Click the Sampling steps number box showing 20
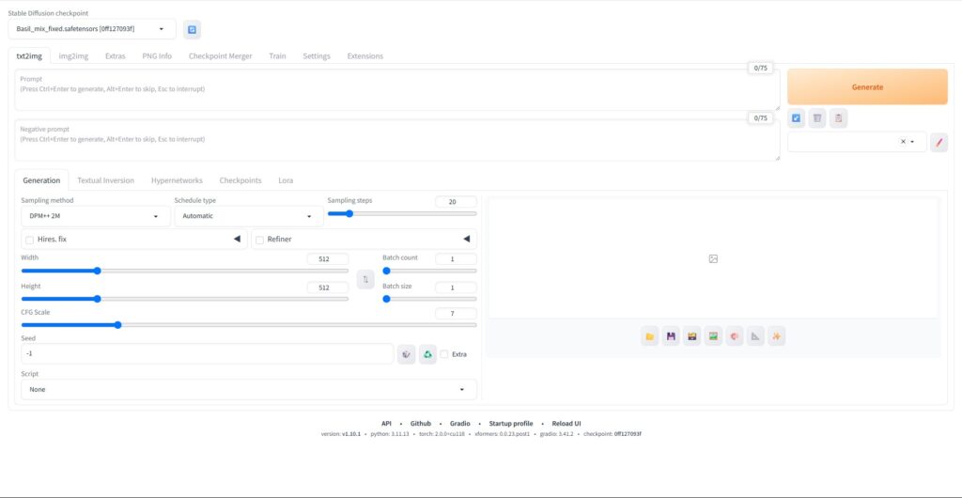Image resolution: width=962 pixels, height=498 pixels. click(x=456, y=201)
